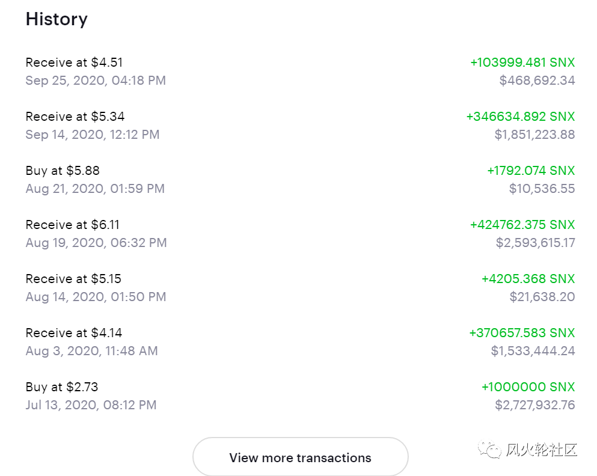The image size is (597, 476).
Task: Open the Buy at $5.88 transaction
Action: tap(300, 179)
